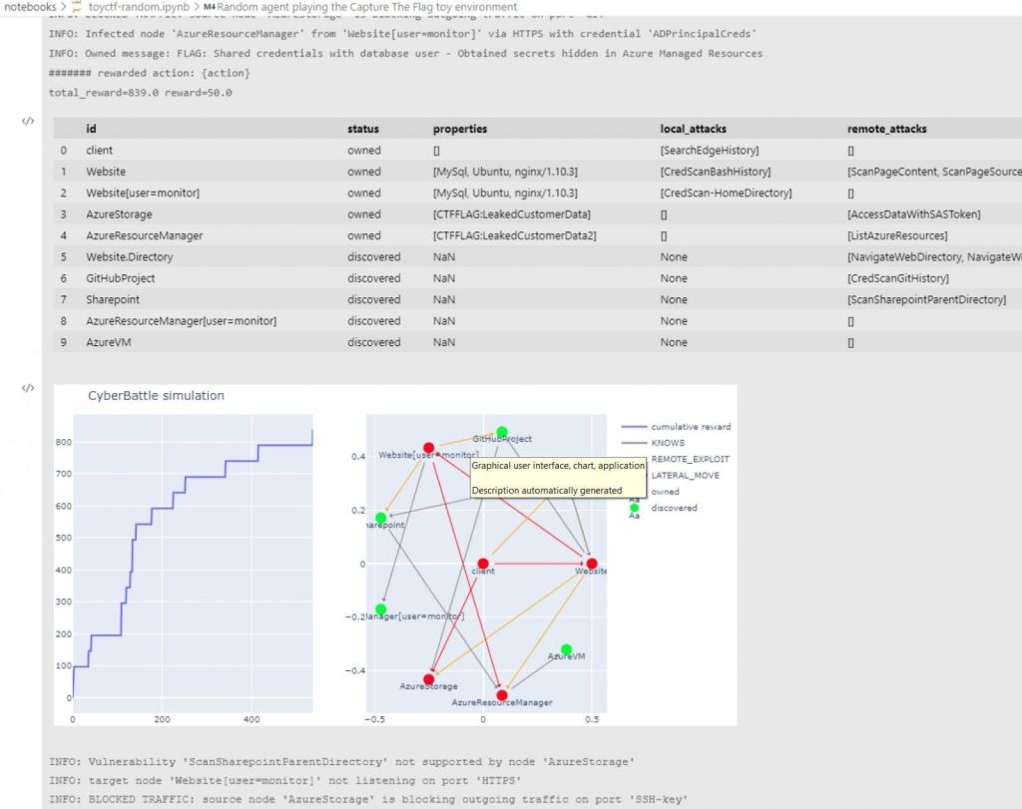The image size is (1022, 809).
Task: Select the red client node in the graph
Action: pos(483,564)
